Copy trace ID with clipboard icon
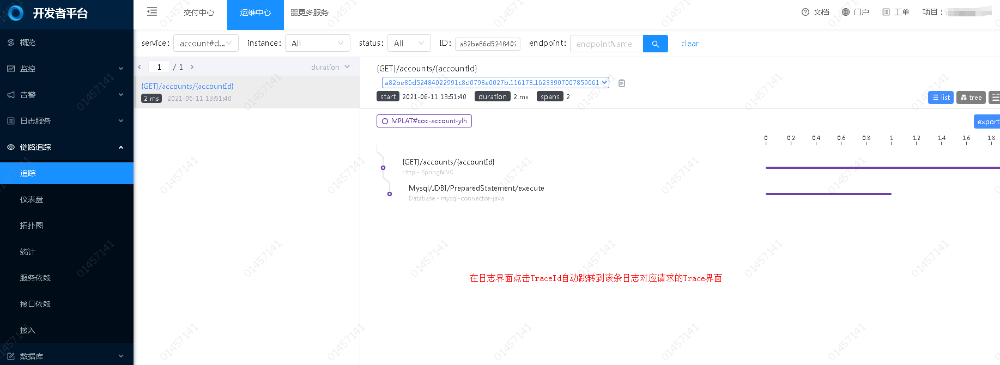Screen dimensions: 1000x365 point(622,83)
